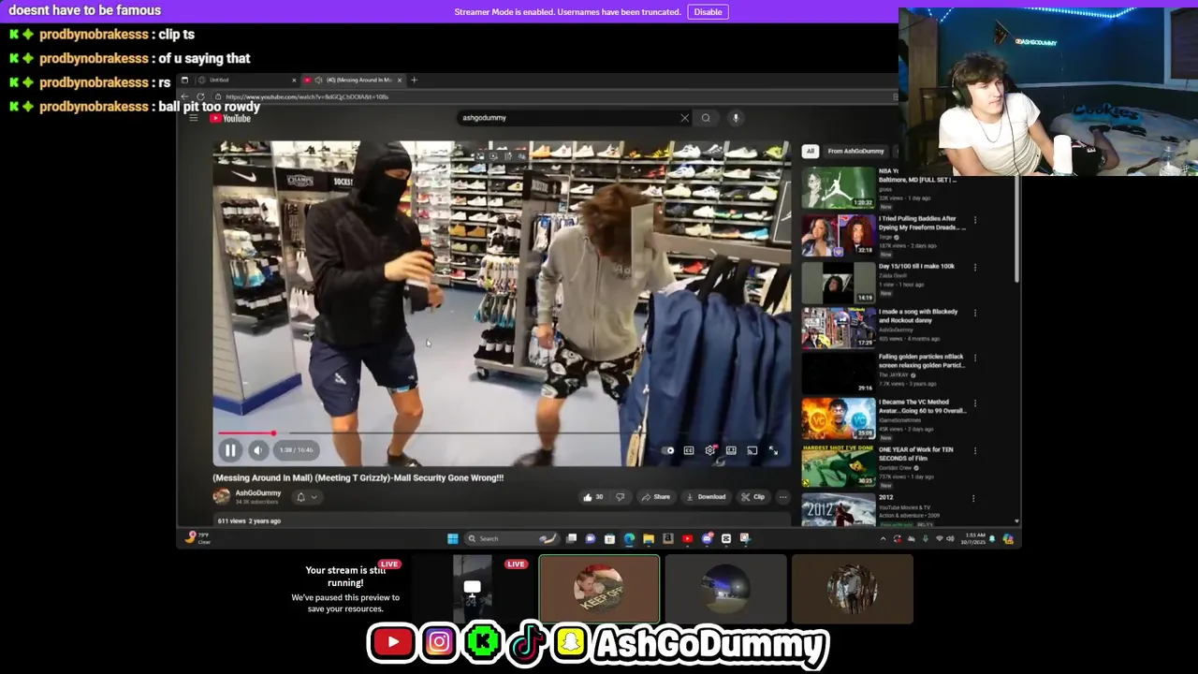Open the Instagram icon at bottom
Image resolution: width=1198 pixels, height=674 pixels.
pos(438,642)
